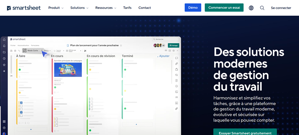Expand the Produit menu

56,8
